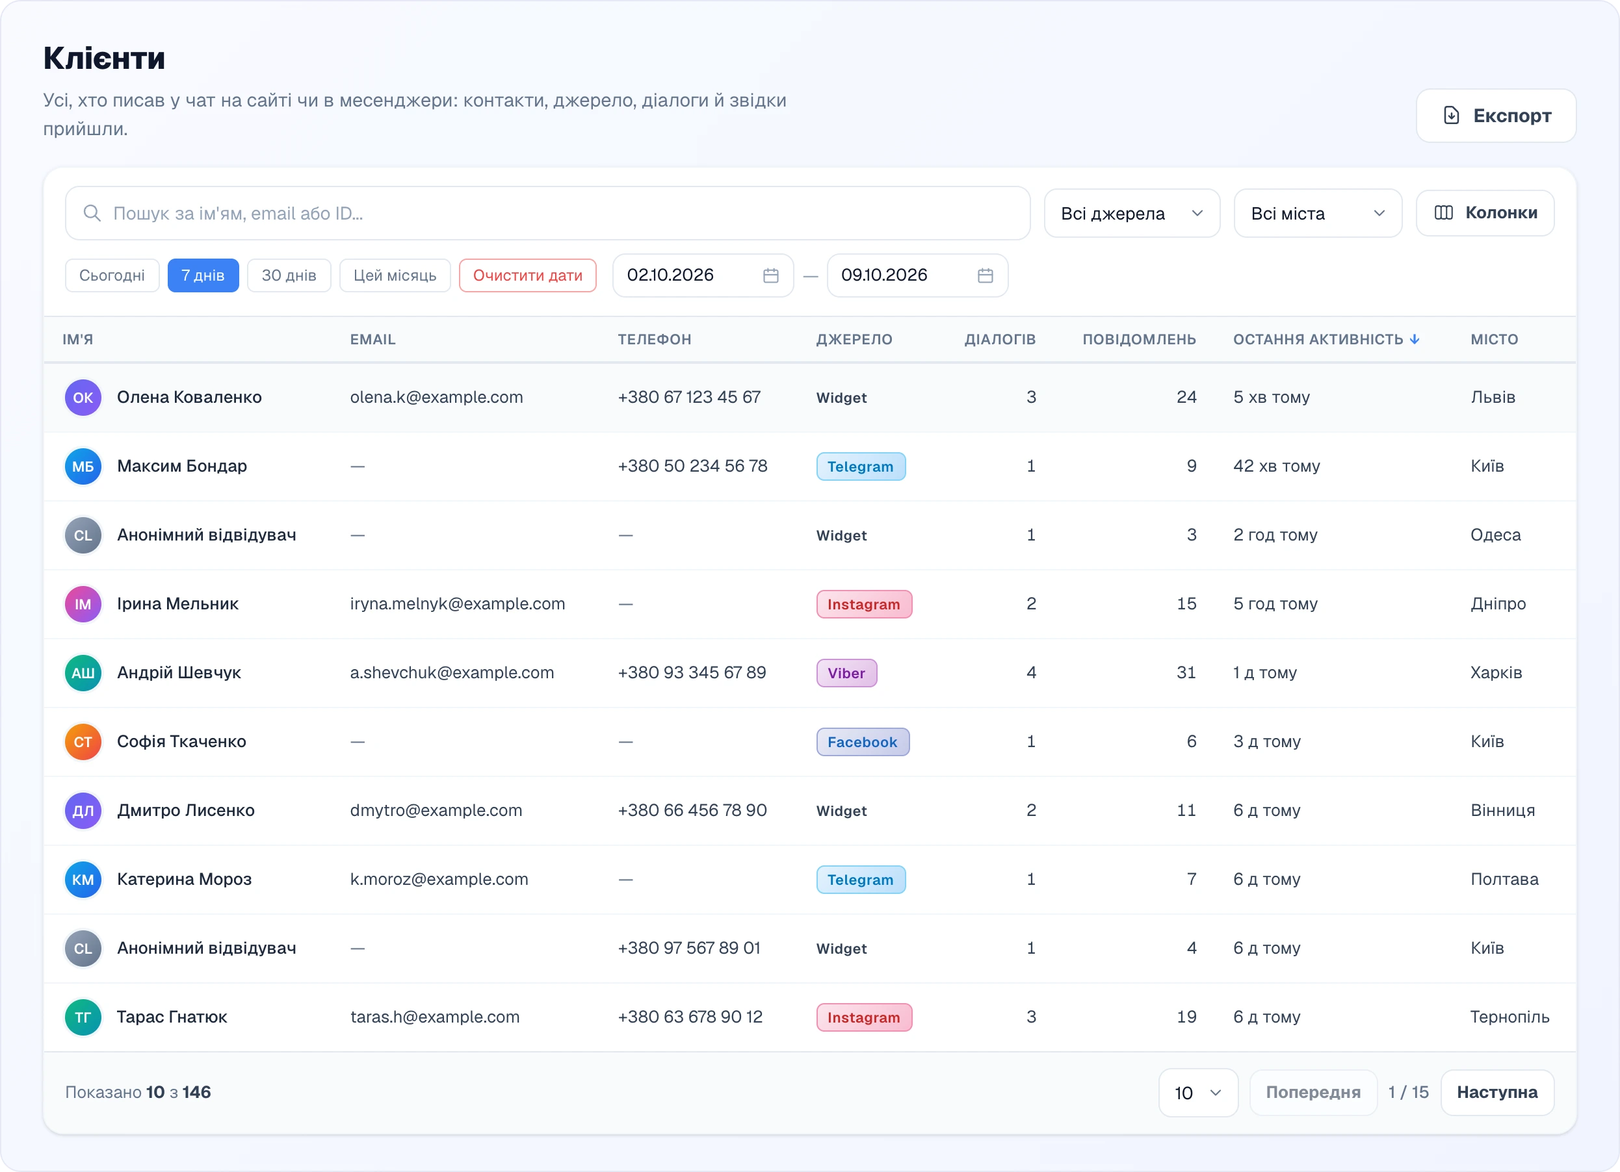Screen dimensions: 1620x1172
Task: Click the sort arrow on Остання активність
Action: pyautogui.click(x=1415, y=340)
